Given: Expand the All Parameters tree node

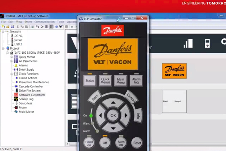Looking at the screenshot, I should [x=12, y=61].
